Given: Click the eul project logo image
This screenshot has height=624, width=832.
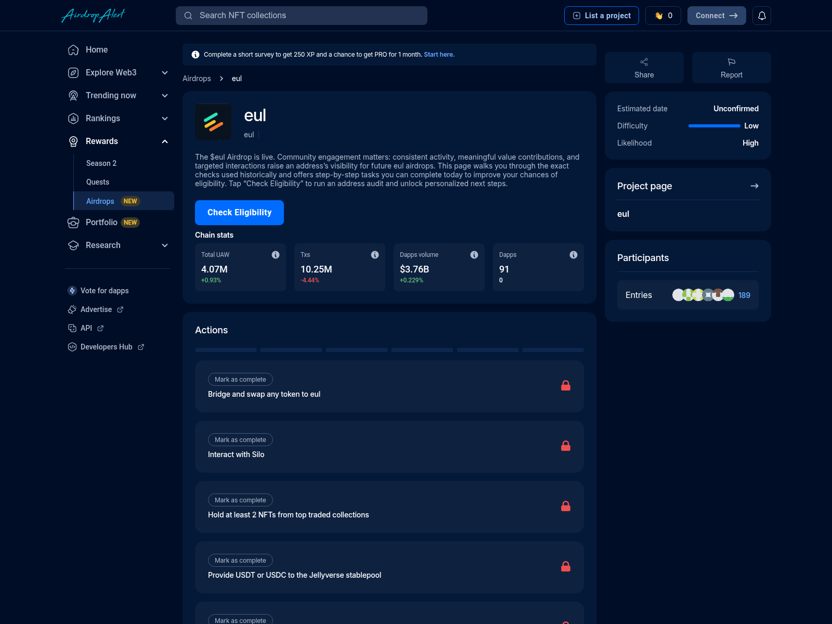Looking at the screenshot, I should click(213, 122).
